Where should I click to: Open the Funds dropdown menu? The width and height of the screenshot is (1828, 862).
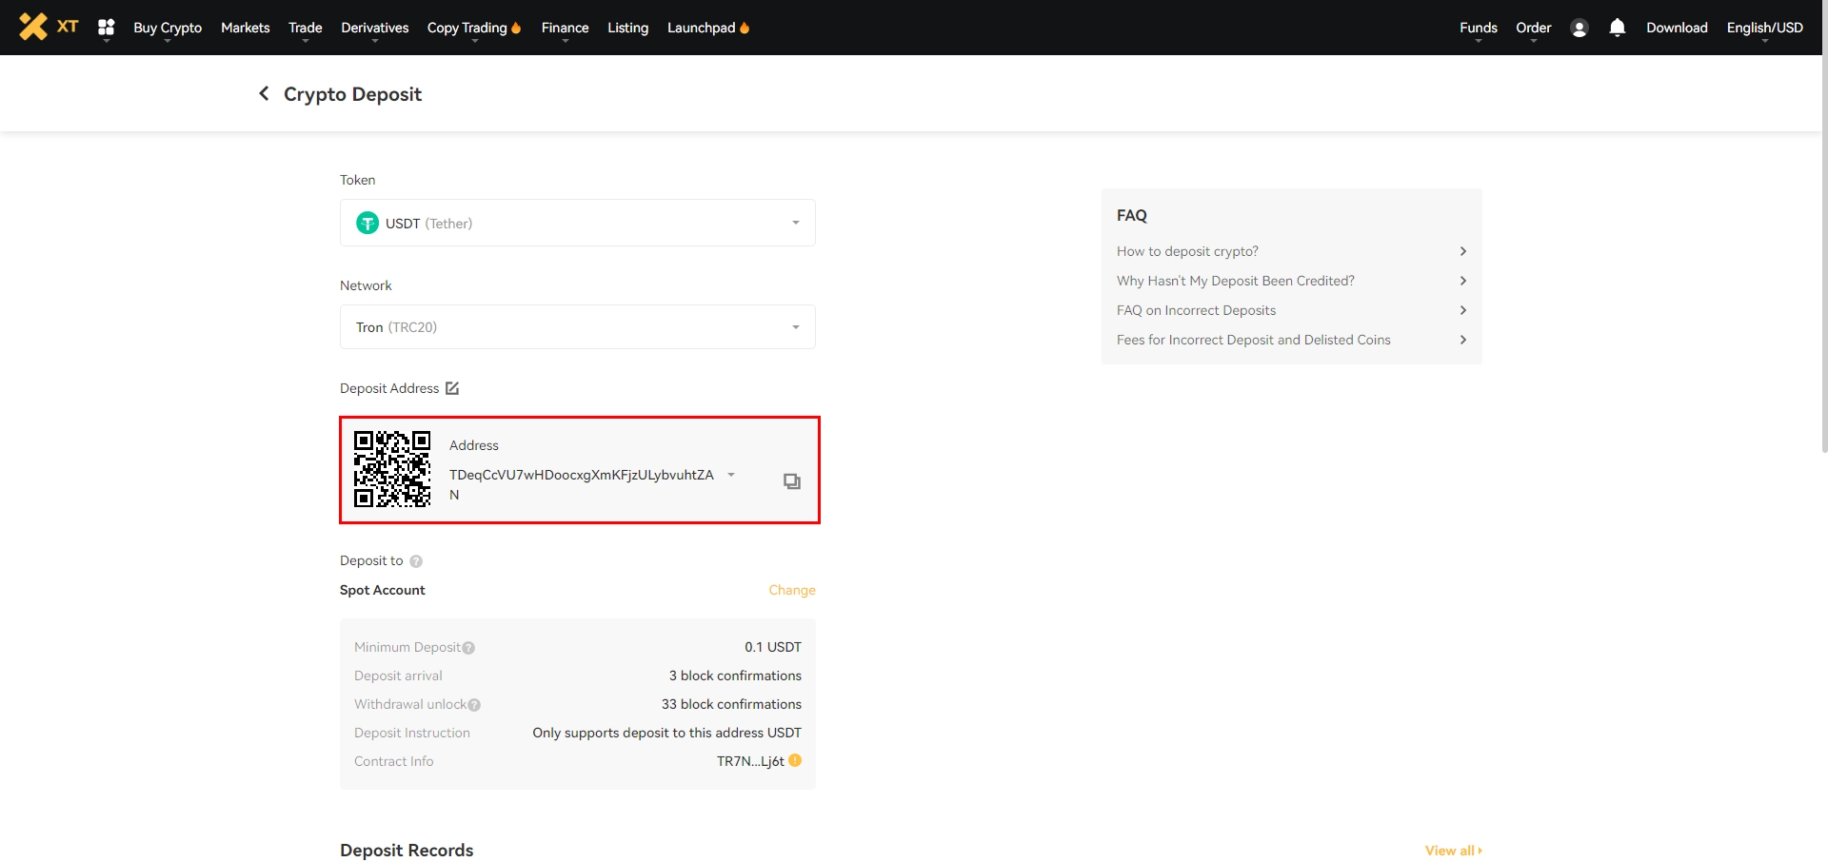coord(1479,28)
